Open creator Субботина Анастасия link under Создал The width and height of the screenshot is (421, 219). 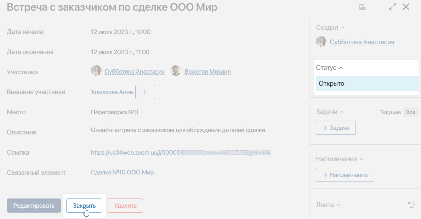click(362, 42)
